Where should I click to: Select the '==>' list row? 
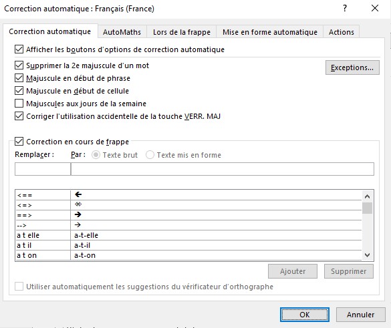tap(188, 215)
